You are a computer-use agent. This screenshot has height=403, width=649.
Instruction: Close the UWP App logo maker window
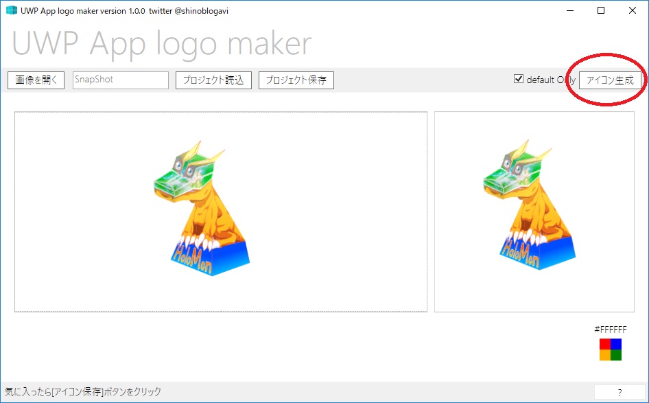click(x=633, y=11)
